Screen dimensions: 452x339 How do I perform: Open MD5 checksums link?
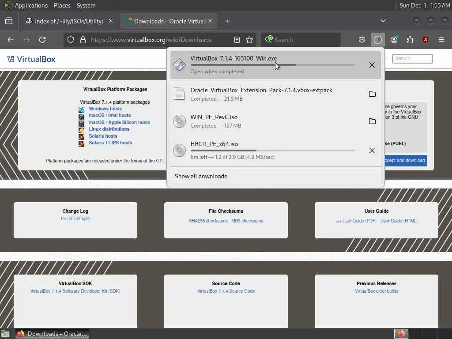point(247,221)
